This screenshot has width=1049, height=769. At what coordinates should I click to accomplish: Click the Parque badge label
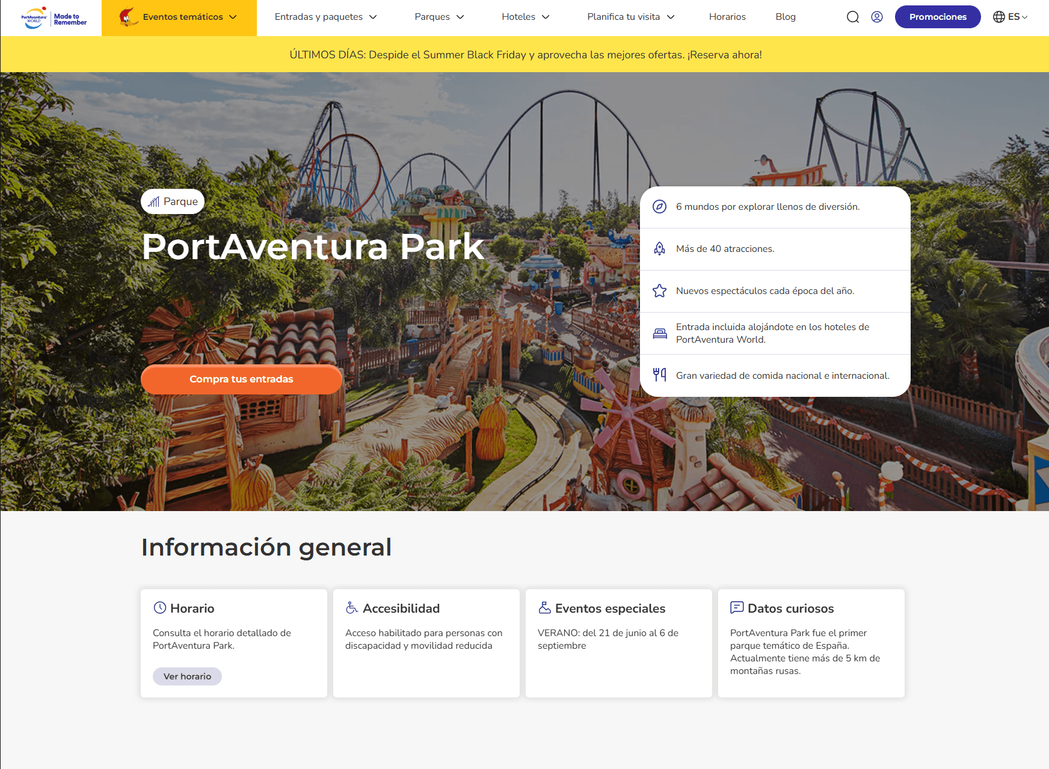click(173, 201)
